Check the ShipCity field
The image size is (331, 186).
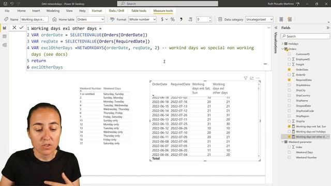[289, 90]
